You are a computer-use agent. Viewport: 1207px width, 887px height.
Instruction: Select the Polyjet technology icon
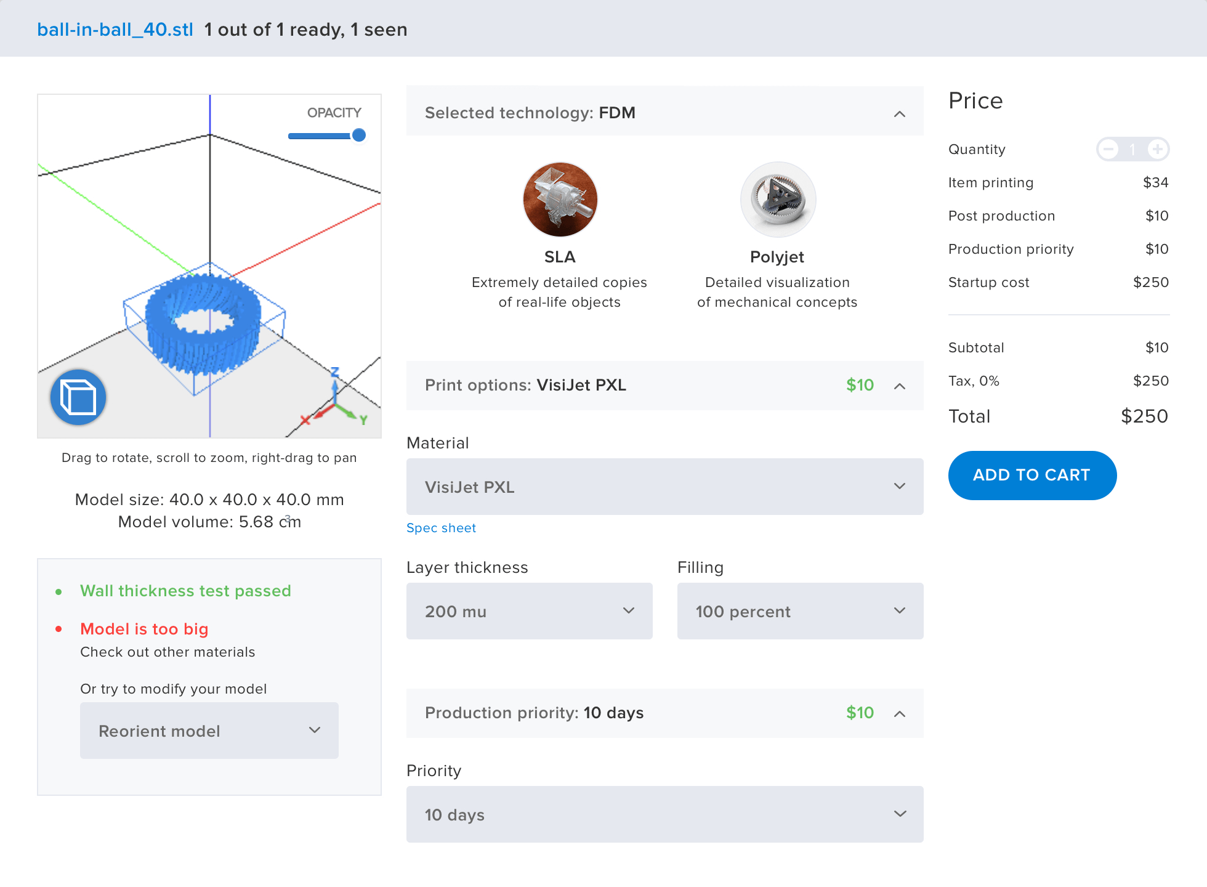(778, 199)
